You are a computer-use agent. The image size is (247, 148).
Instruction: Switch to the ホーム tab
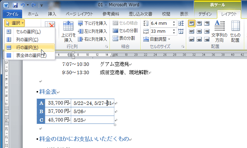point(33,14)
